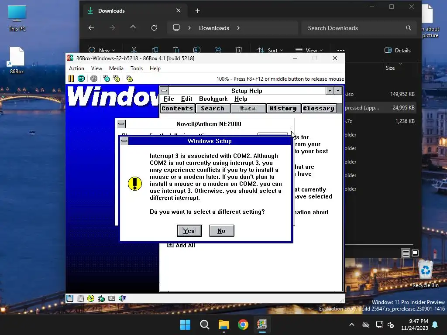Go up one folder level in Explorer

[133, 28]
